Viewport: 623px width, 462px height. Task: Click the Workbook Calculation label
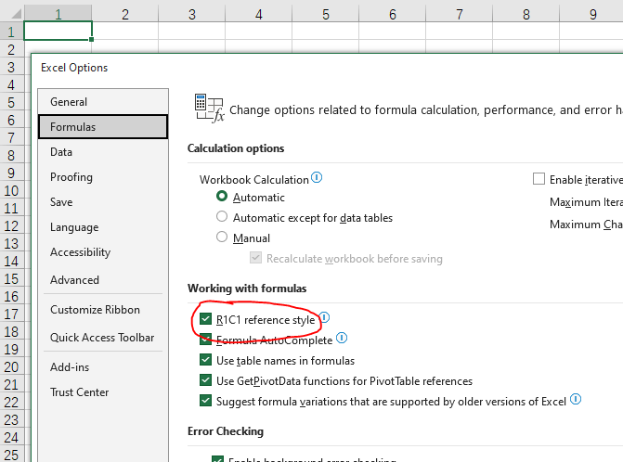[x=254, y=180]
